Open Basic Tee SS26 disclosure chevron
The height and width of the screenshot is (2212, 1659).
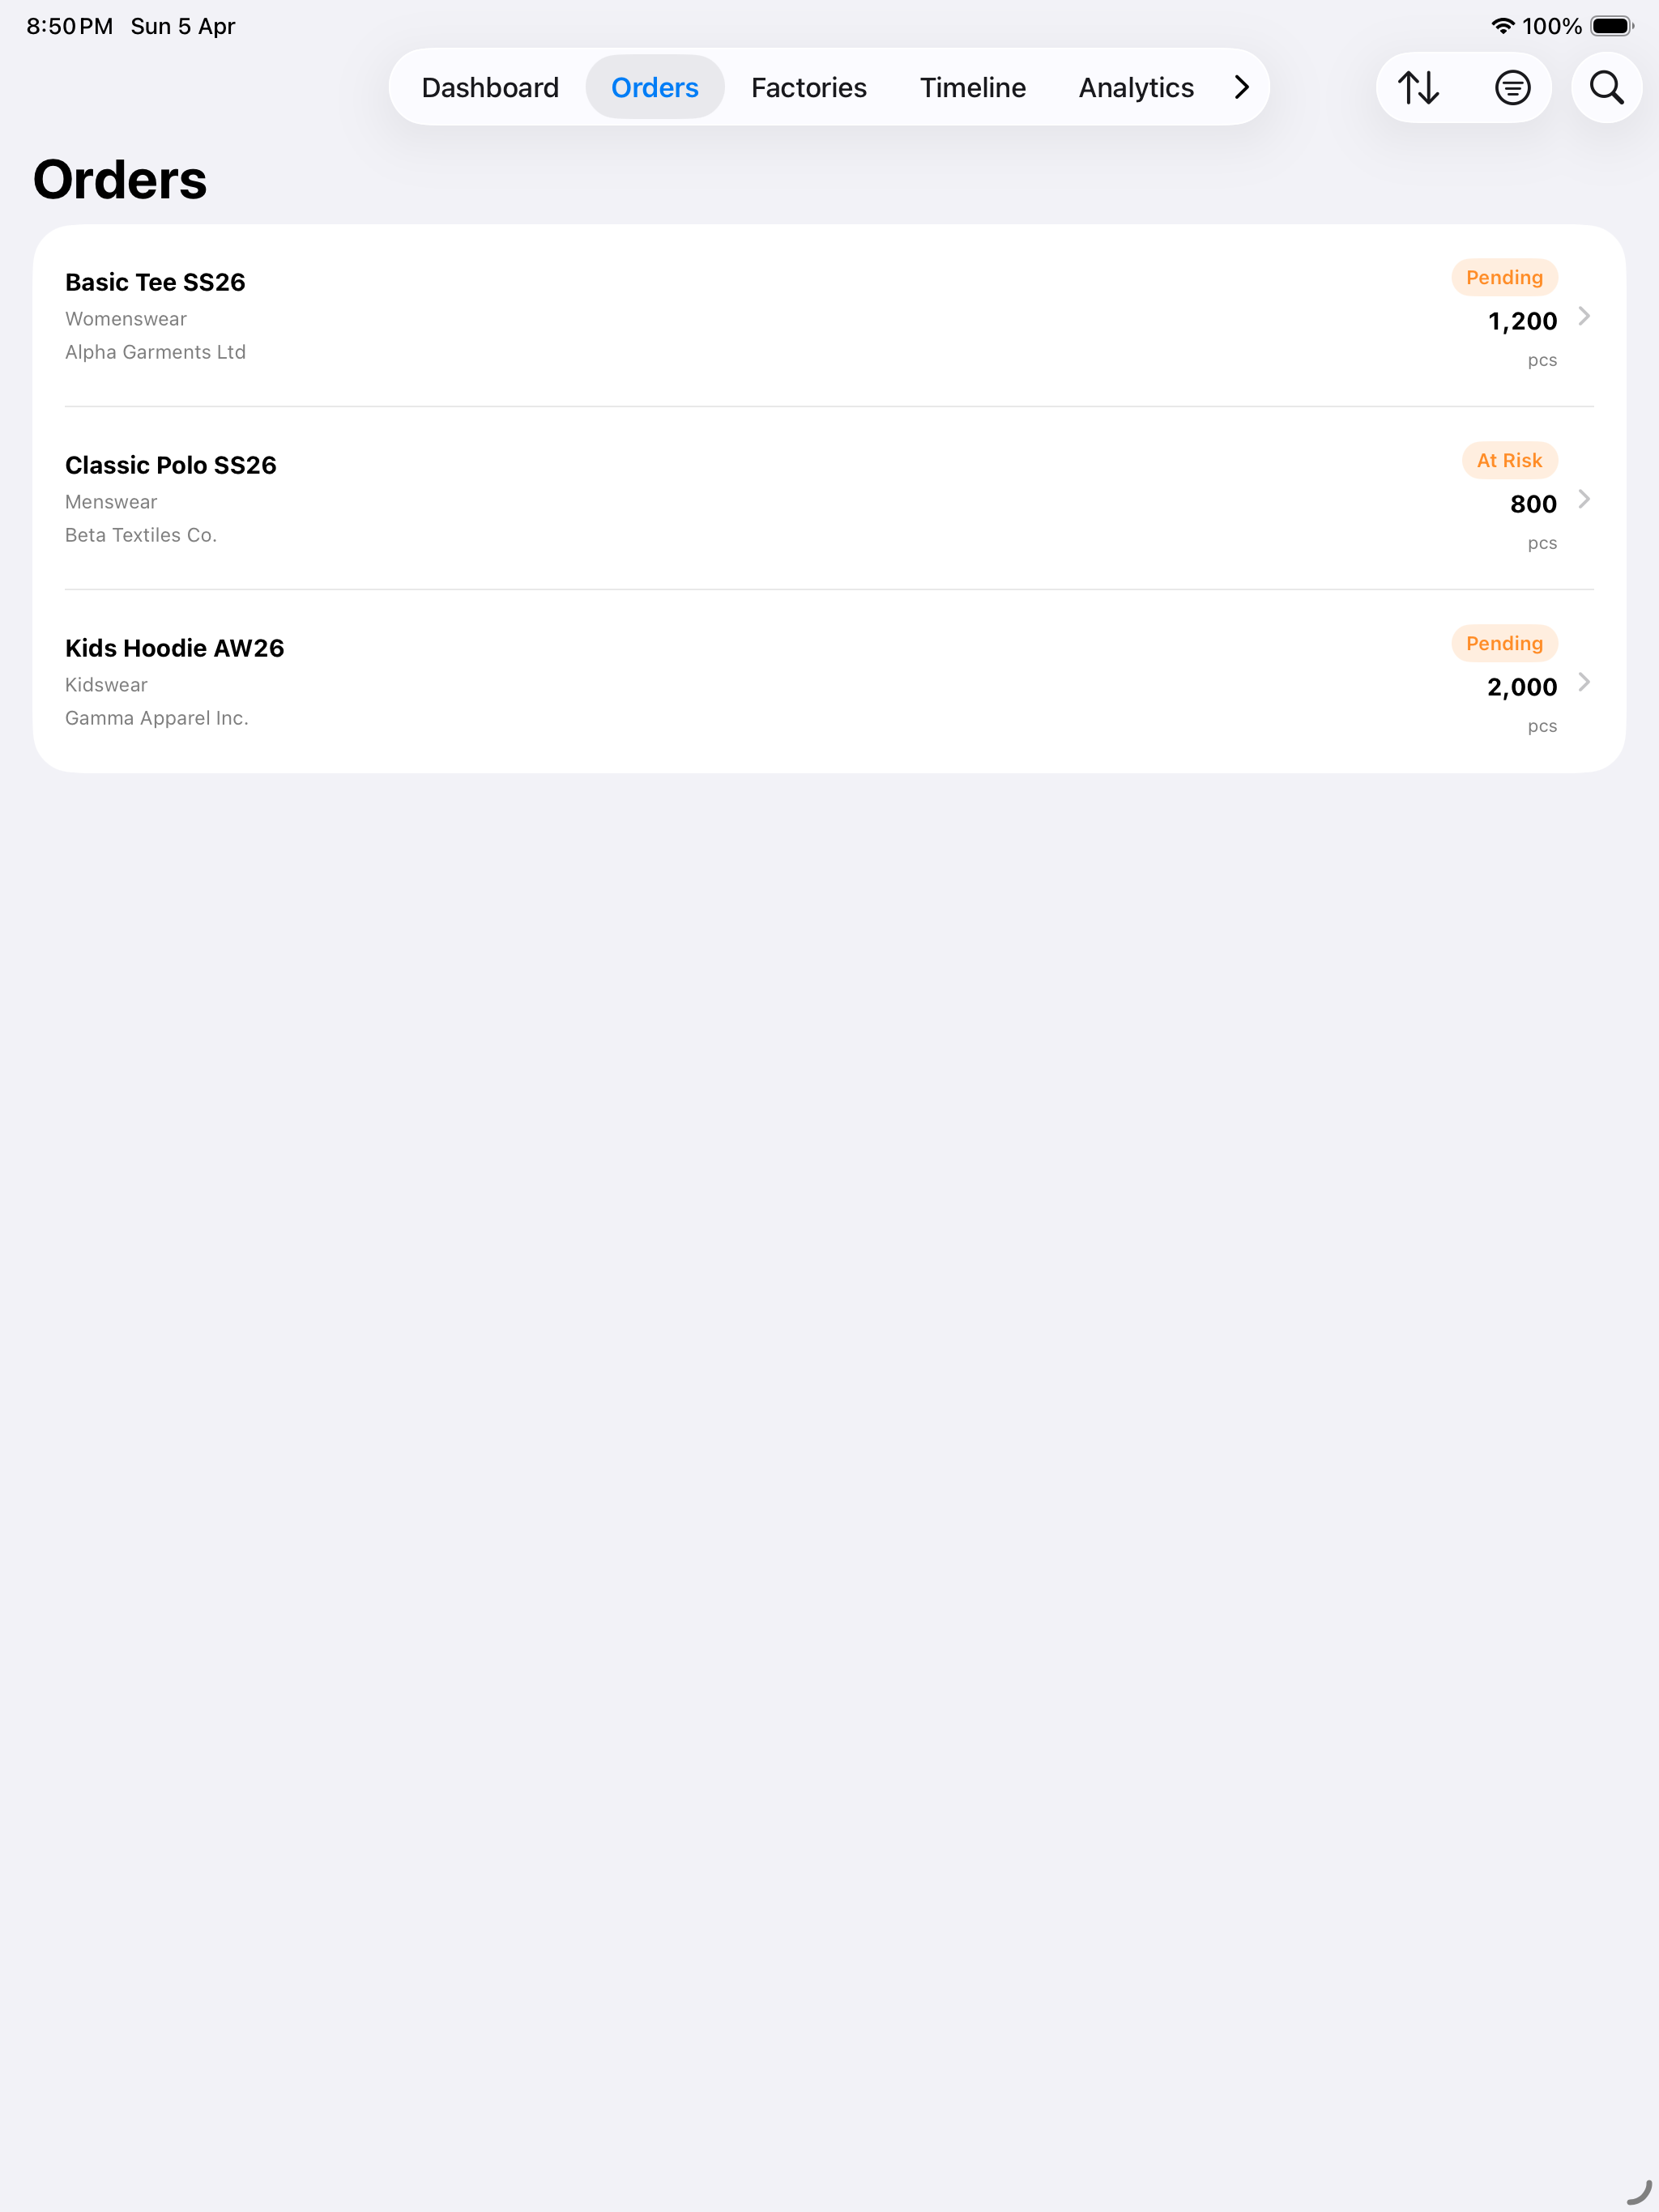(x=1584, y=316)
